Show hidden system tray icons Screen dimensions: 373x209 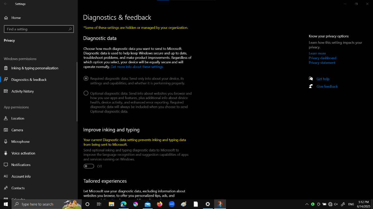307,204
